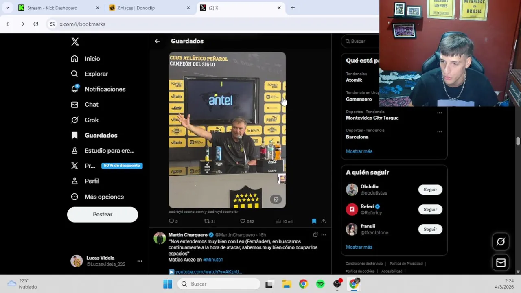Open Más opciones menu
521x293 pixels.
(x=97, y=197)
